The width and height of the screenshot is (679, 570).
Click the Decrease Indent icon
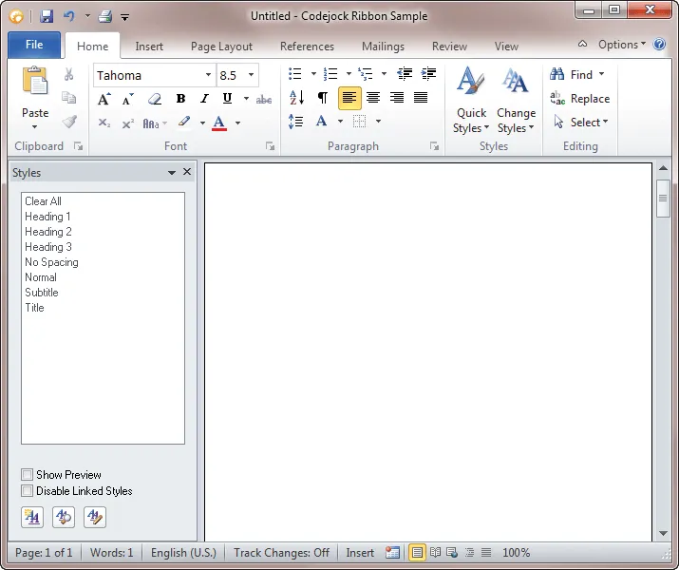pos(405,74)
